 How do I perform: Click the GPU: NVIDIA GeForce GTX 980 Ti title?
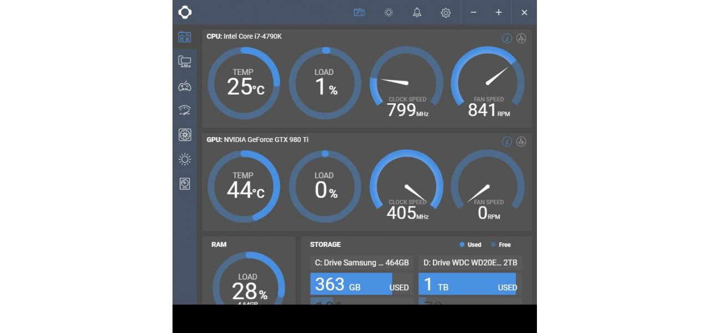tap(257, 140)
